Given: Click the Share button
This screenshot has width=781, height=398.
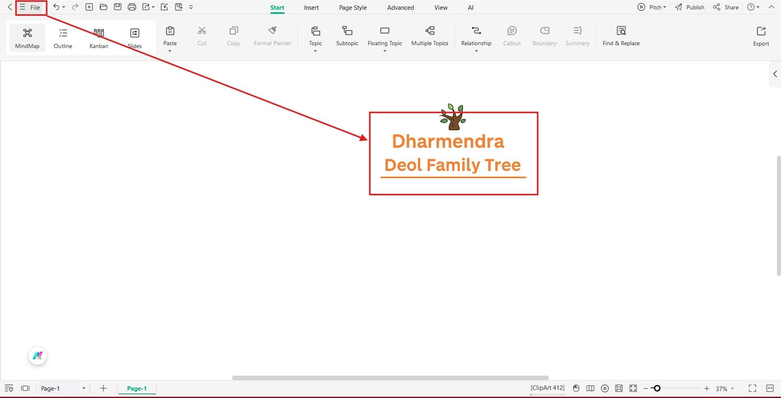Looking at the screenshot, I should [x=726, y=7].
